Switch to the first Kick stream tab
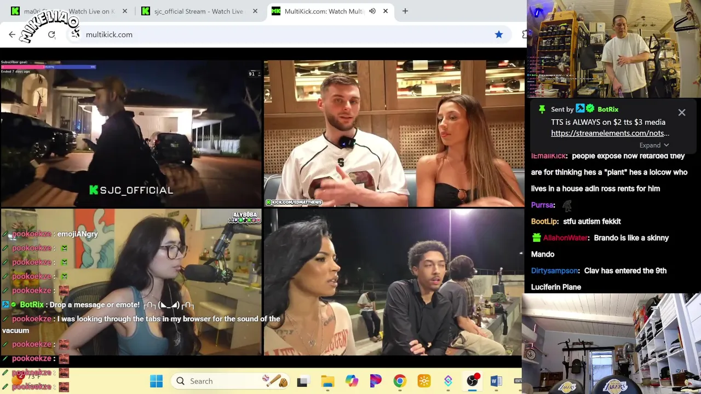The image size is (701, 394). click(69, 11)
